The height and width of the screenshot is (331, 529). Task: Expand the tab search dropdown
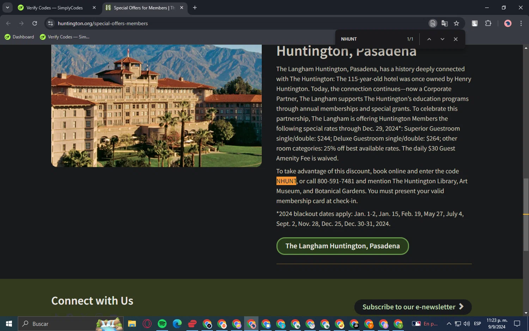coord(7,8)
